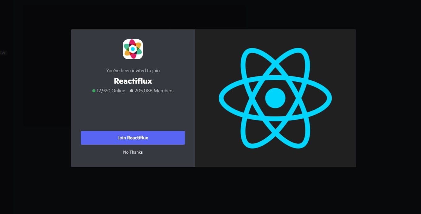Click the grey members indicator dot
Screen dimensions: 421x214
click(x=131, y=90)
